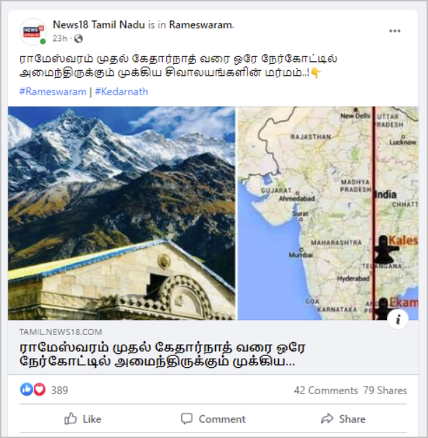Open the link info 'i' icon
Screen dimensions: 428x438
(398, 318)
